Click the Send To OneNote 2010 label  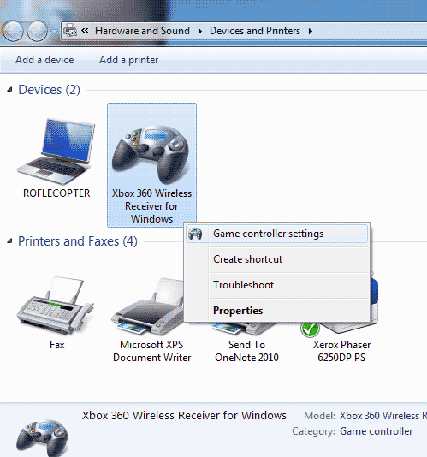pyautogui.click(x=246, y=351)
